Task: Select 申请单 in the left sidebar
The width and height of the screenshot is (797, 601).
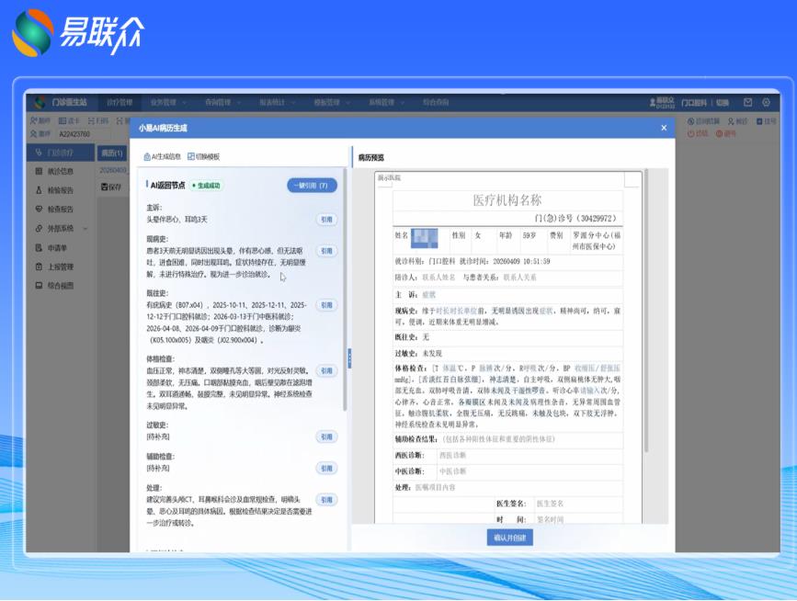Action: pos(61,248)
